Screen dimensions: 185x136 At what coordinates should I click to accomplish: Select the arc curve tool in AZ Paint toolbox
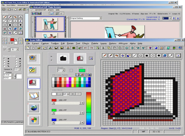click(10, 21)
